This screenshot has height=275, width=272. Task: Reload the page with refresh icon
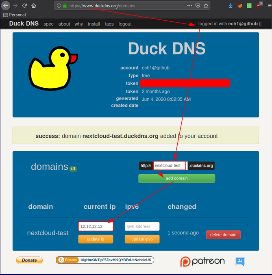(x=24, y=6)
